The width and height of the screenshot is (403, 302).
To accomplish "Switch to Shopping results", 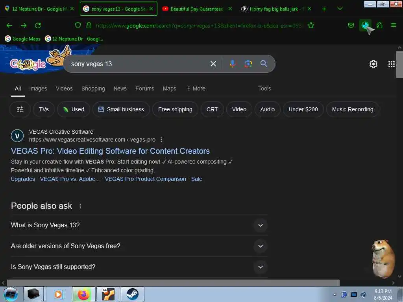I will 93,88.
